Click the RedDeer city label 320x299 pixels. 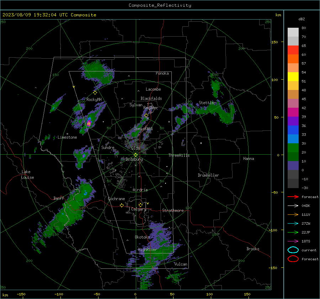click(151, 108)
